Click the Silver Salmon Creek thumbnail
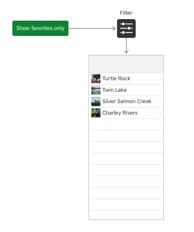This screenshot has height=232, width=194. click(x=96, y=102)
